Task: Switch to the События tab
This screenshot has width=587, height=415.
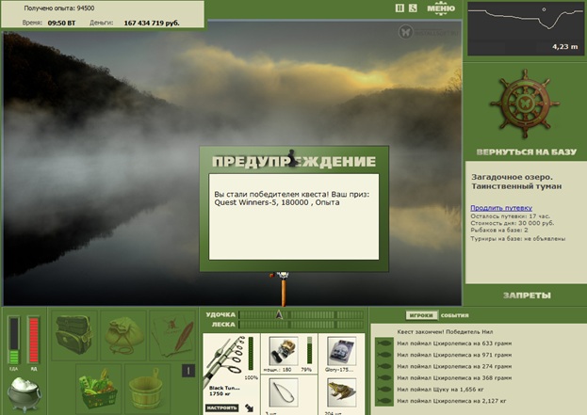Action: (x=454, y=315)
